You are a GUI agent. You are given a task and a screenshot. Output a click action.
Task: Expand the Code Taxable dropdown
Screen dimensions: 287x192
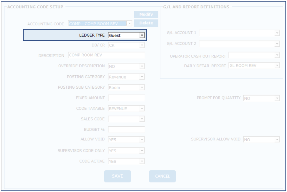coord(141,109)
